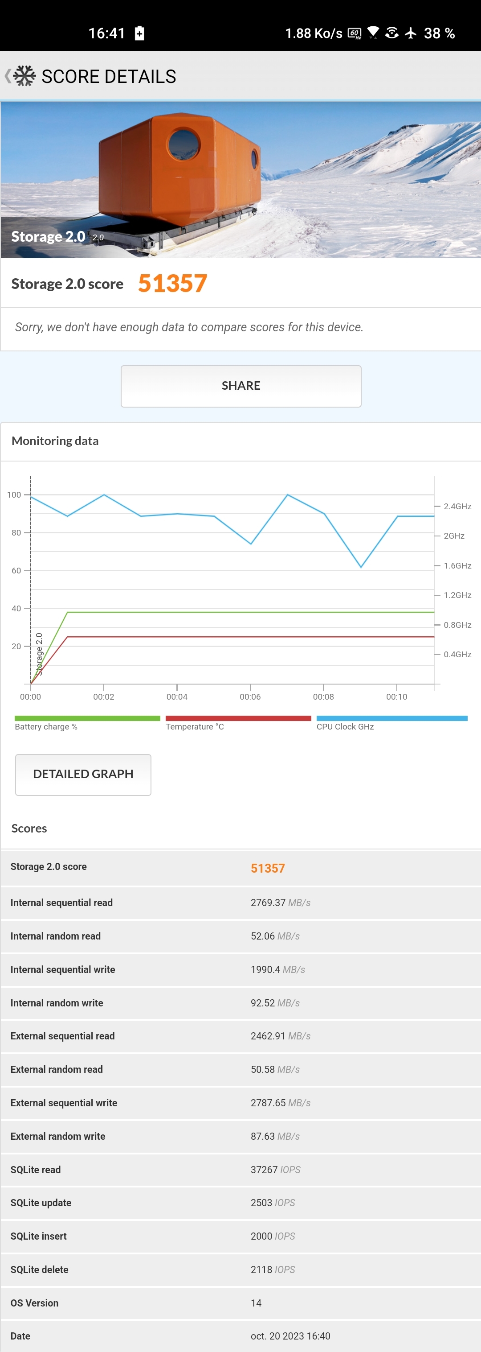The image size is (481, 1352).
Task: Tap the SQLite read result row
Action: tap(240, 1169)
